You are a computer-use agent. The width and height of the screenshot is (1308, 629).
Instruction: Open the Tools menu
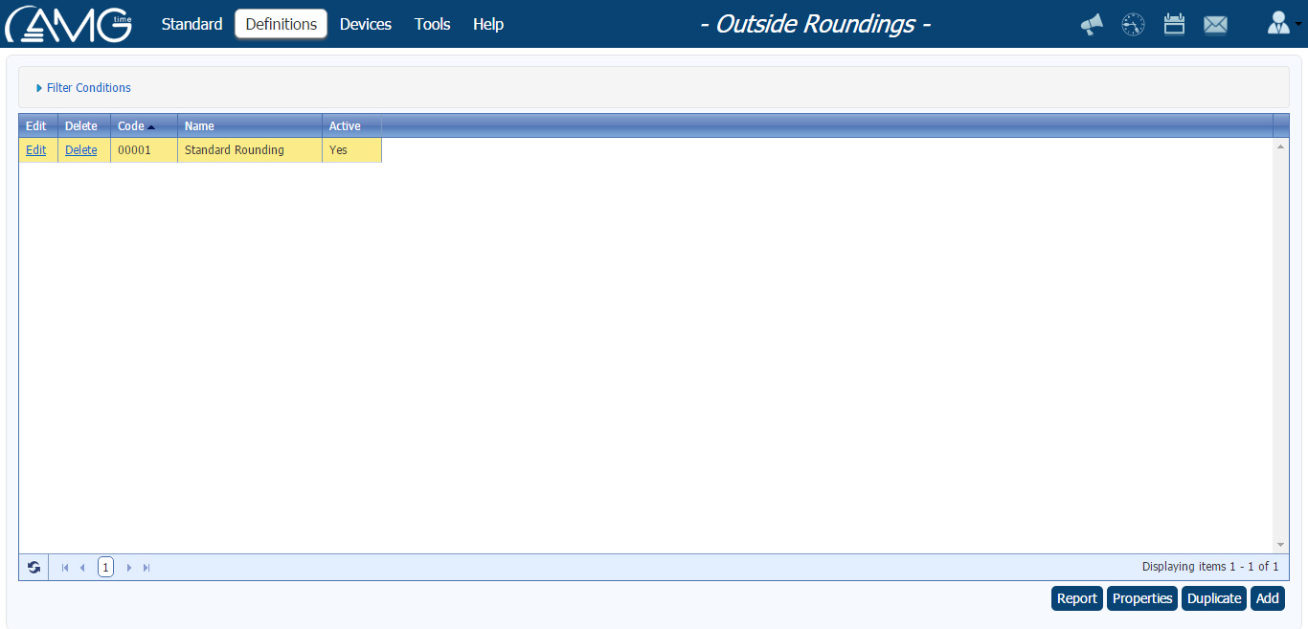(x=432, y=24)
